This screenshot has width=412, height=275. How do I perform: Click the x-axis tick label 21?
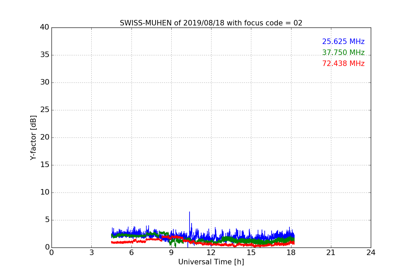331,253
